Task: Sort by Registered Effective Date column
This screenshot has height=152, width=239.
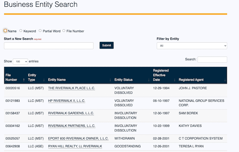Action: coord(164,75)
